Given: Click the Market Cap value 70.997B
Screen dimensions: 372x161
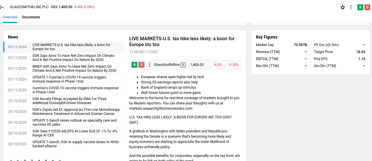Looking at the screenshot, I should coord(301,45).
